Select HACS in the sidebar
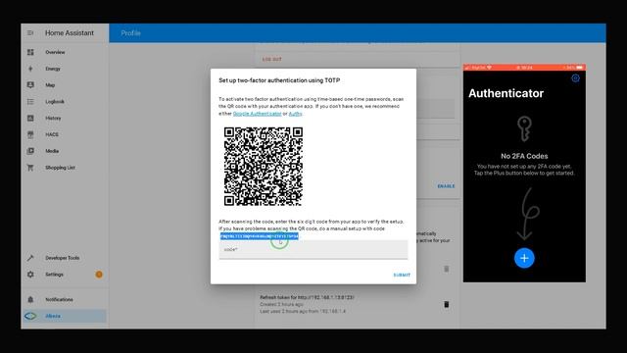Screen dimensions: 627x353 [x=52, y=134]
